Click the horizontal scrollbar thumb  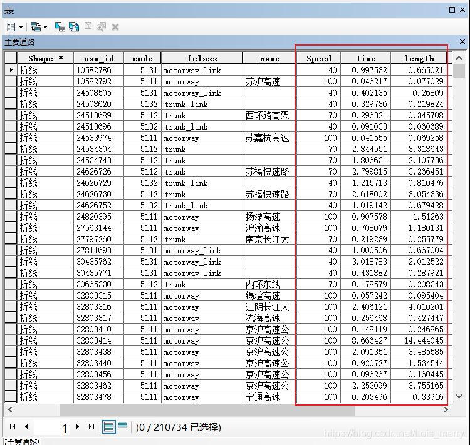[x=207, y=410]
